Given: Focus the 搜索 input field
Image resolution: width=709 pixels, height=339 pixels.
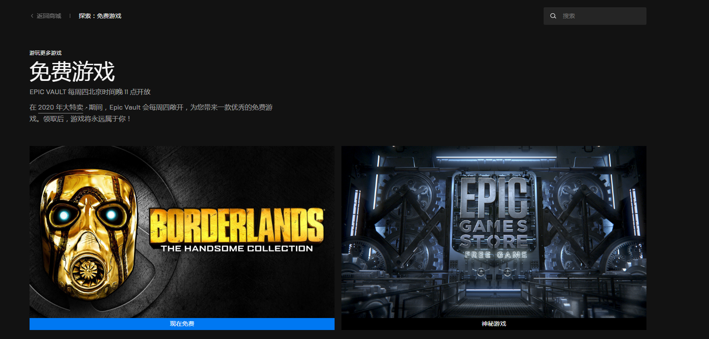Looking at the screenshot, I should tap(595, 16).
